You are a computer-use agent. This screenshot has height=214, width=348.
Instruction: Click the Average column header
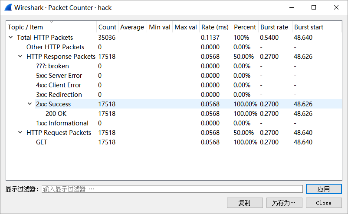pos(132,27)
